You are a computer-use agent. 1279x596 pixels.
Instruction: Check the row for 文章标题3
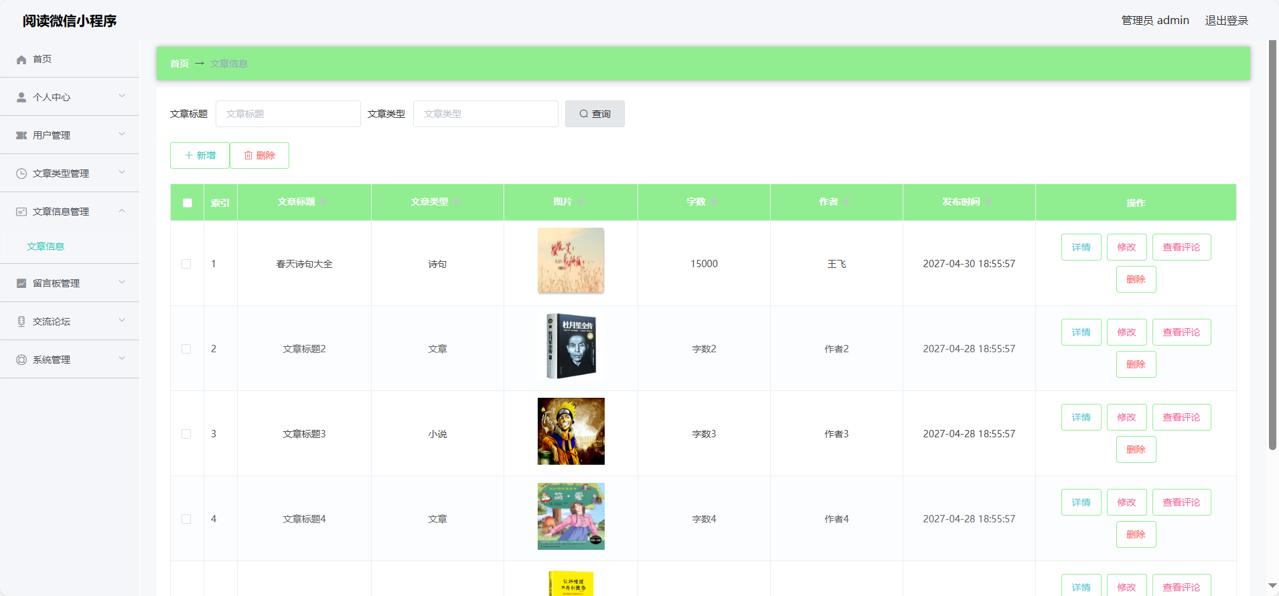pyautogui.click(x=186, y=434)
